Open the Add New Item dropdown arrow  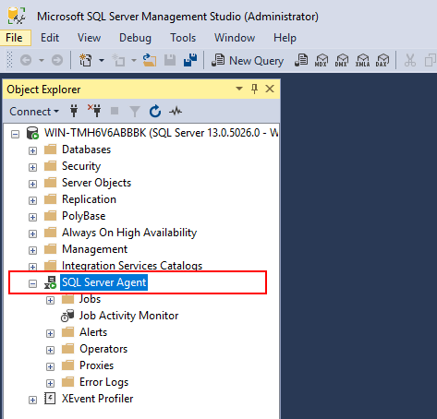(134, 60)
